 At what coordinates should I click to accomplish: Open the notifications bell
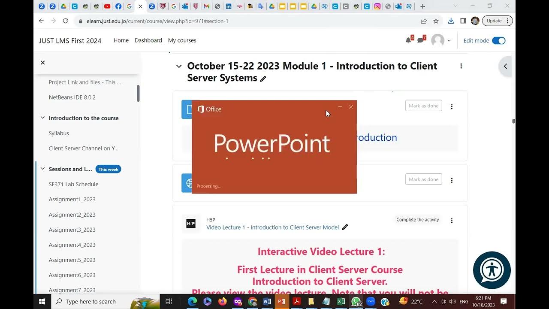[408, 40]
